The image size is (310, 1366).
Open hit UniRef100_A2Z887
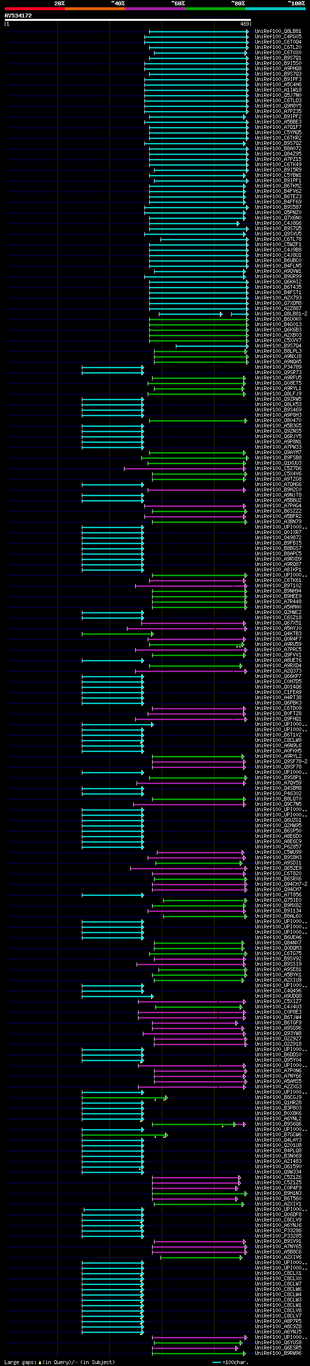coord(278,308)
